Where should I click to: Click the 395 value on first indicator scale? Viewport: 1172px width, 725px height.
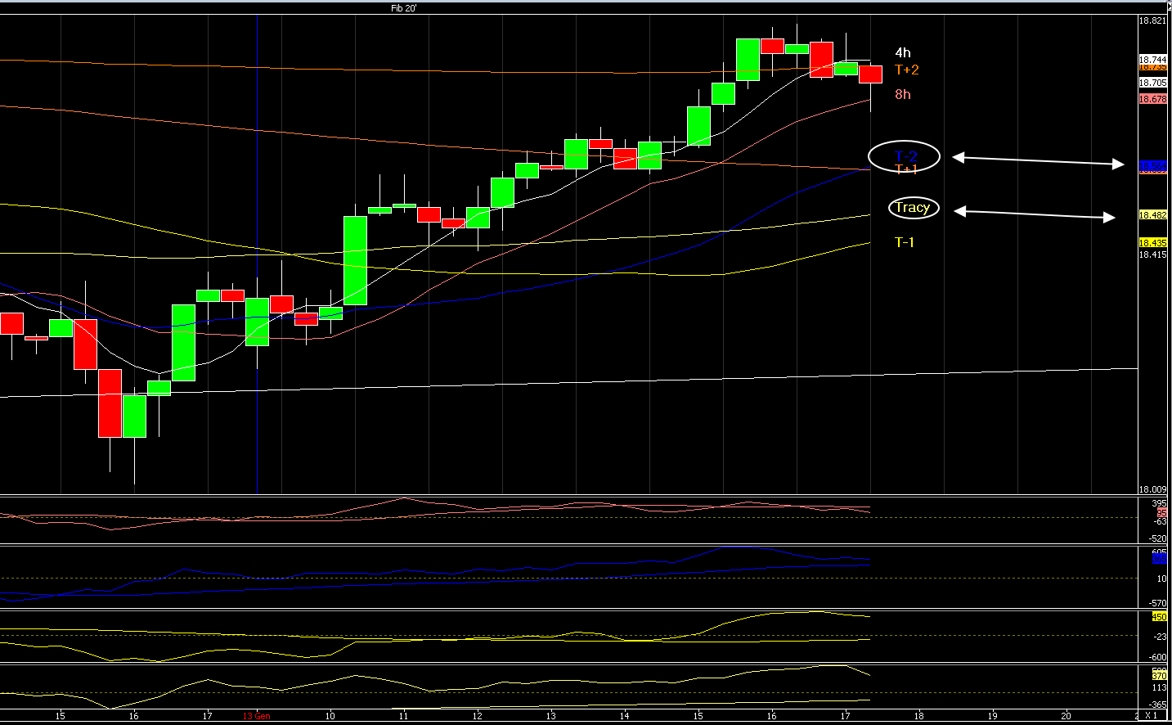click(x=1159, y=503)
